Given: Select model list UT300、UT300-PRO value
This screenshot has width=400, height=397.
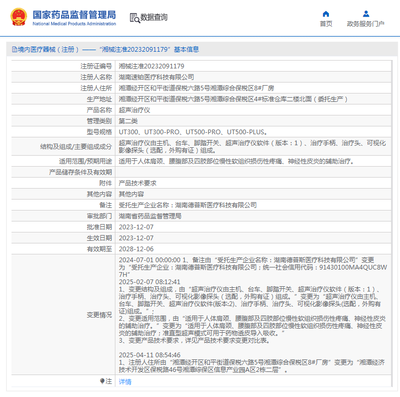Looking at the screenshot, I should pos(193,132).
